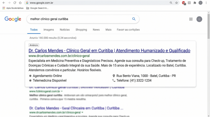Open the browser home page icon
This screenshot has height=117, width=210.
pos(20,3)
